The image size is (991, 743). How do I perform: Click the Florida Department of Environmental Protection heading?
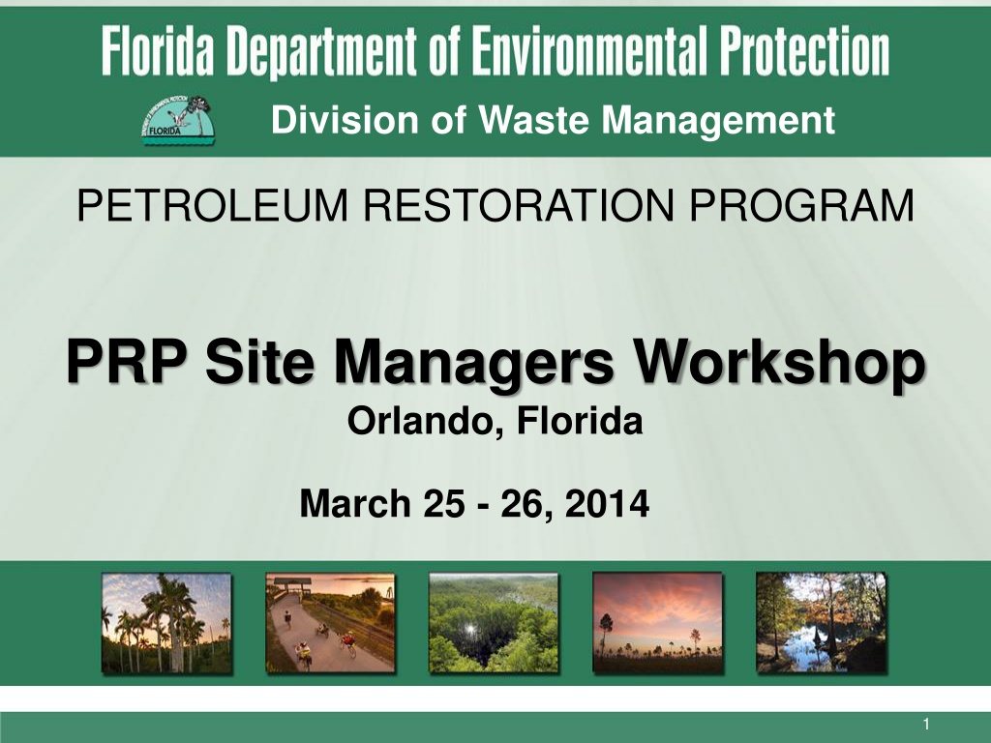coord(495,51)
